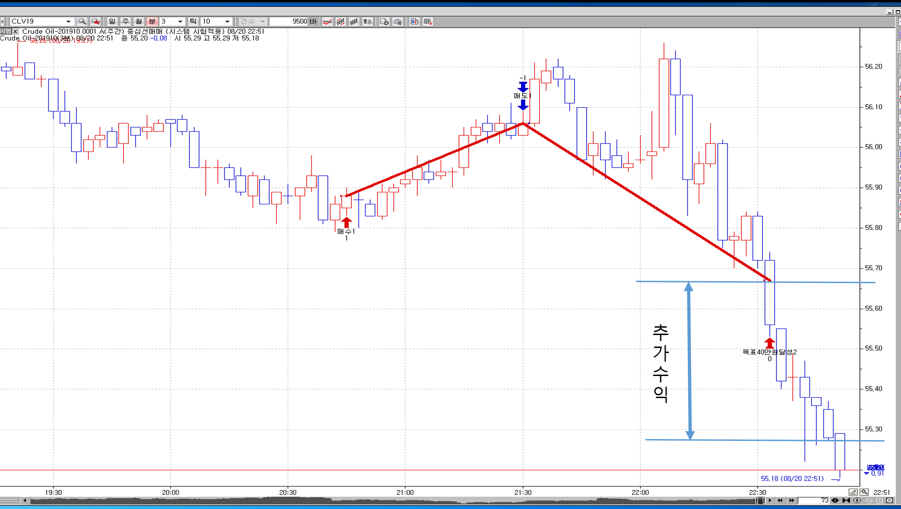Toggle the daily (일) period button
Viewport: 901px width, 509px height.
[112, 22]
